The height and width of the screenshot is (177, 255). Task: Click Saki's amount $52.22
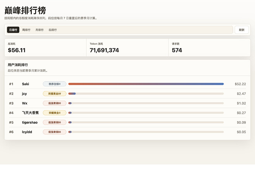click(240, 84)
